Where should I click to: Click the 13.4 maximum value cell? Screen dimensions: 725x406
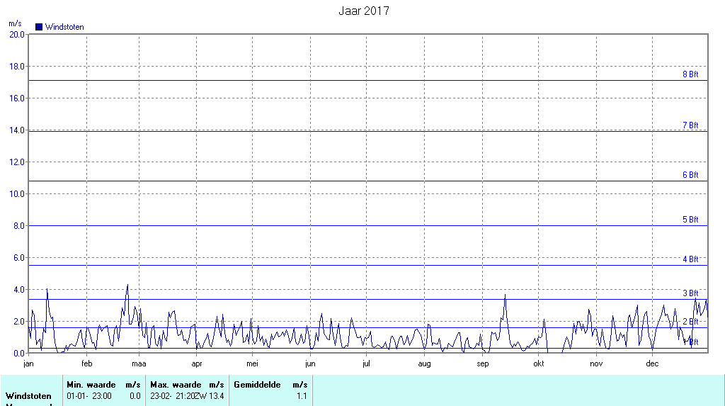point(217,396)
